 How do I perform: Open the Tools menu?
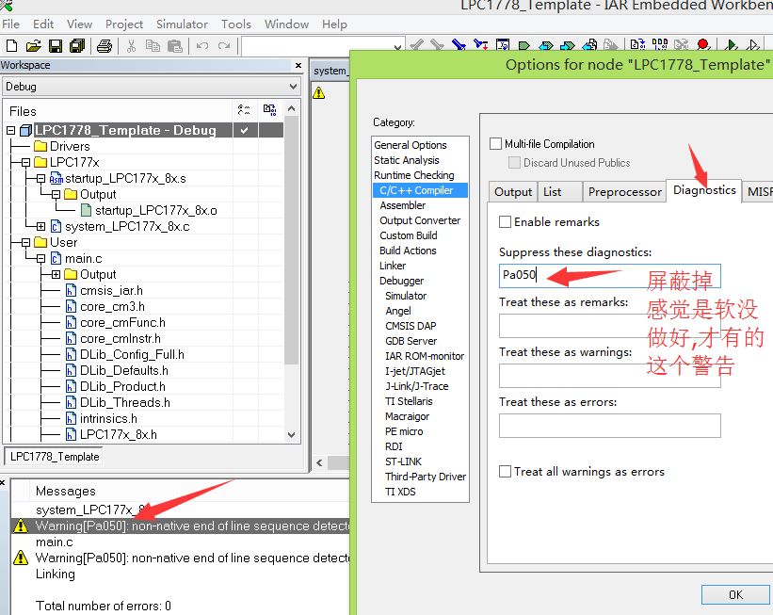point(235,24)
